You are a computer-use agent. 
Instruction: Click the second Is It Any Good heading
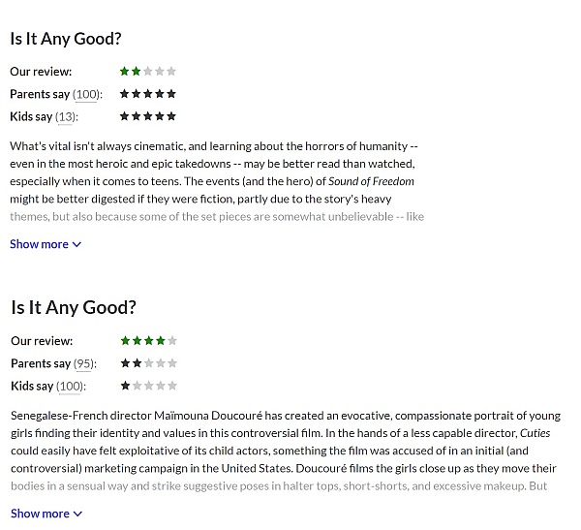[x=74, y=307]
